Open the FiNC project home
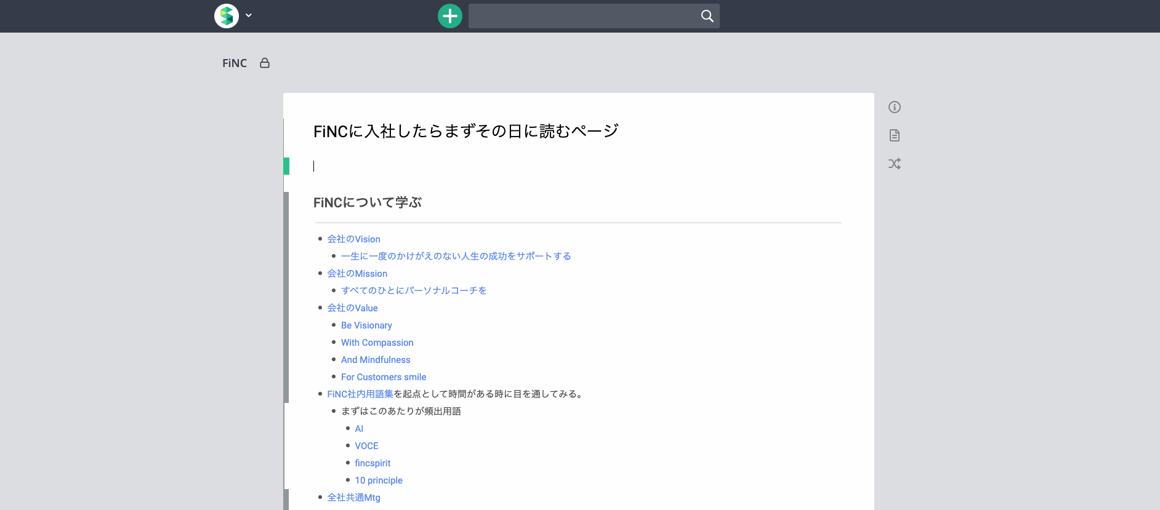This screenshot has width=1160, height=510. click(235, 63)
